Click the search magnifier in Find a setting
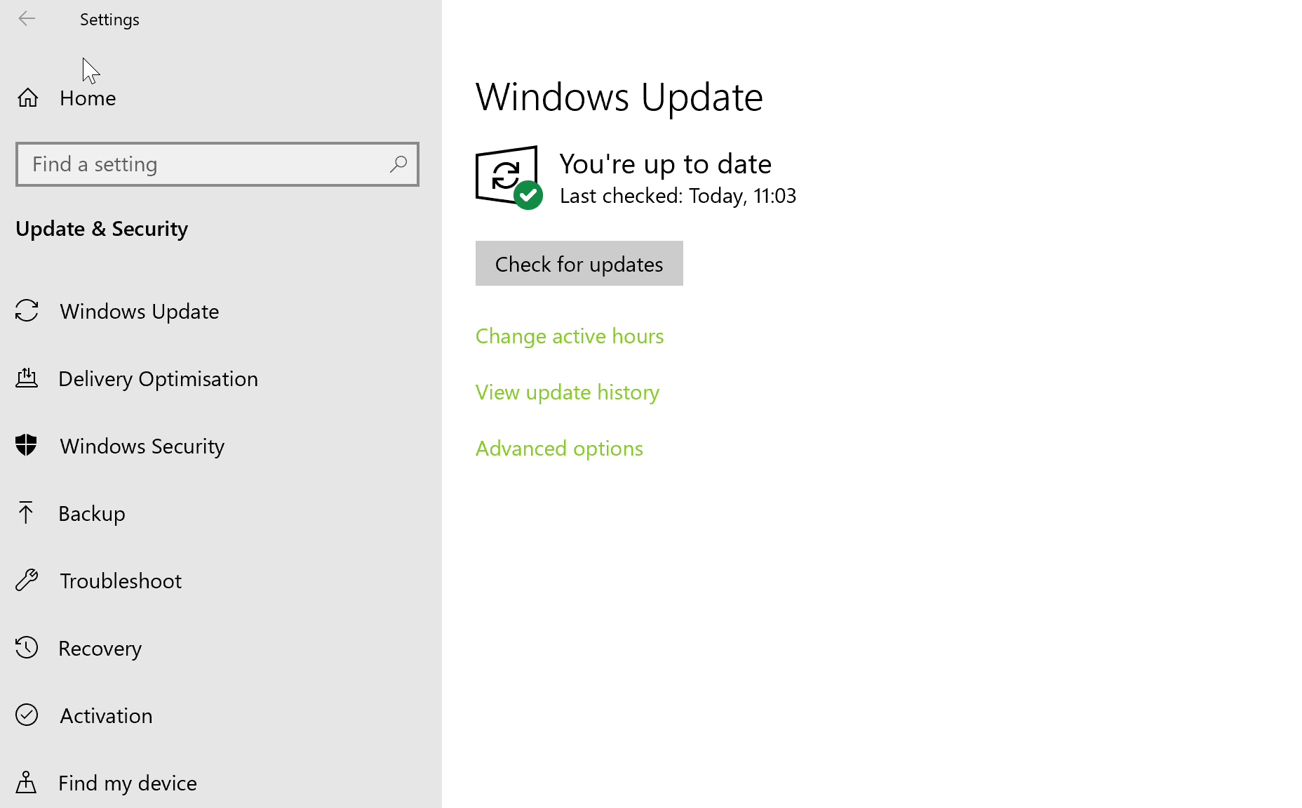Viewport: 1302px width, 808px height. (x=398, y=164)
